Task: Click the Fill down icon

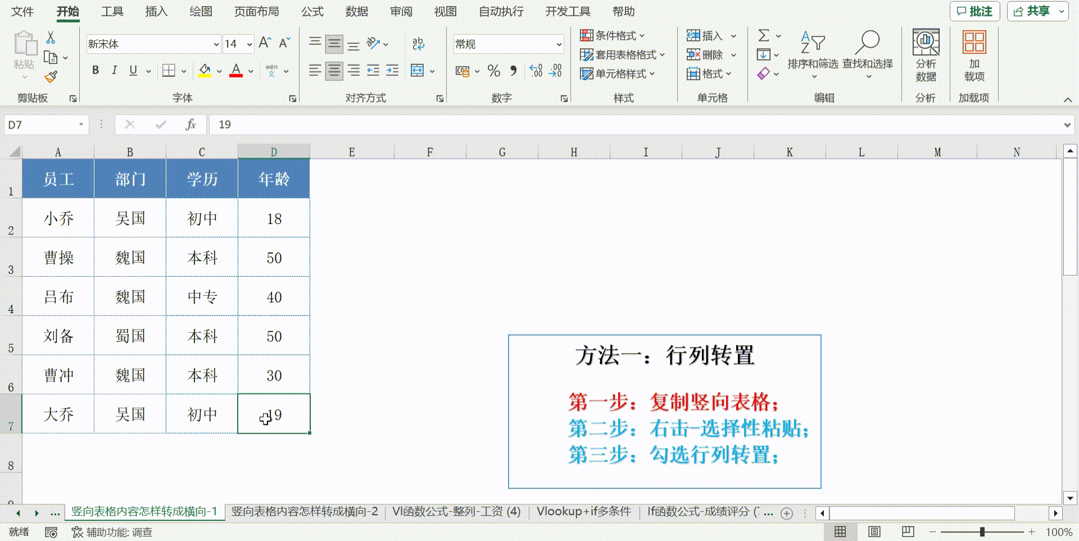Action: [764, 54]
